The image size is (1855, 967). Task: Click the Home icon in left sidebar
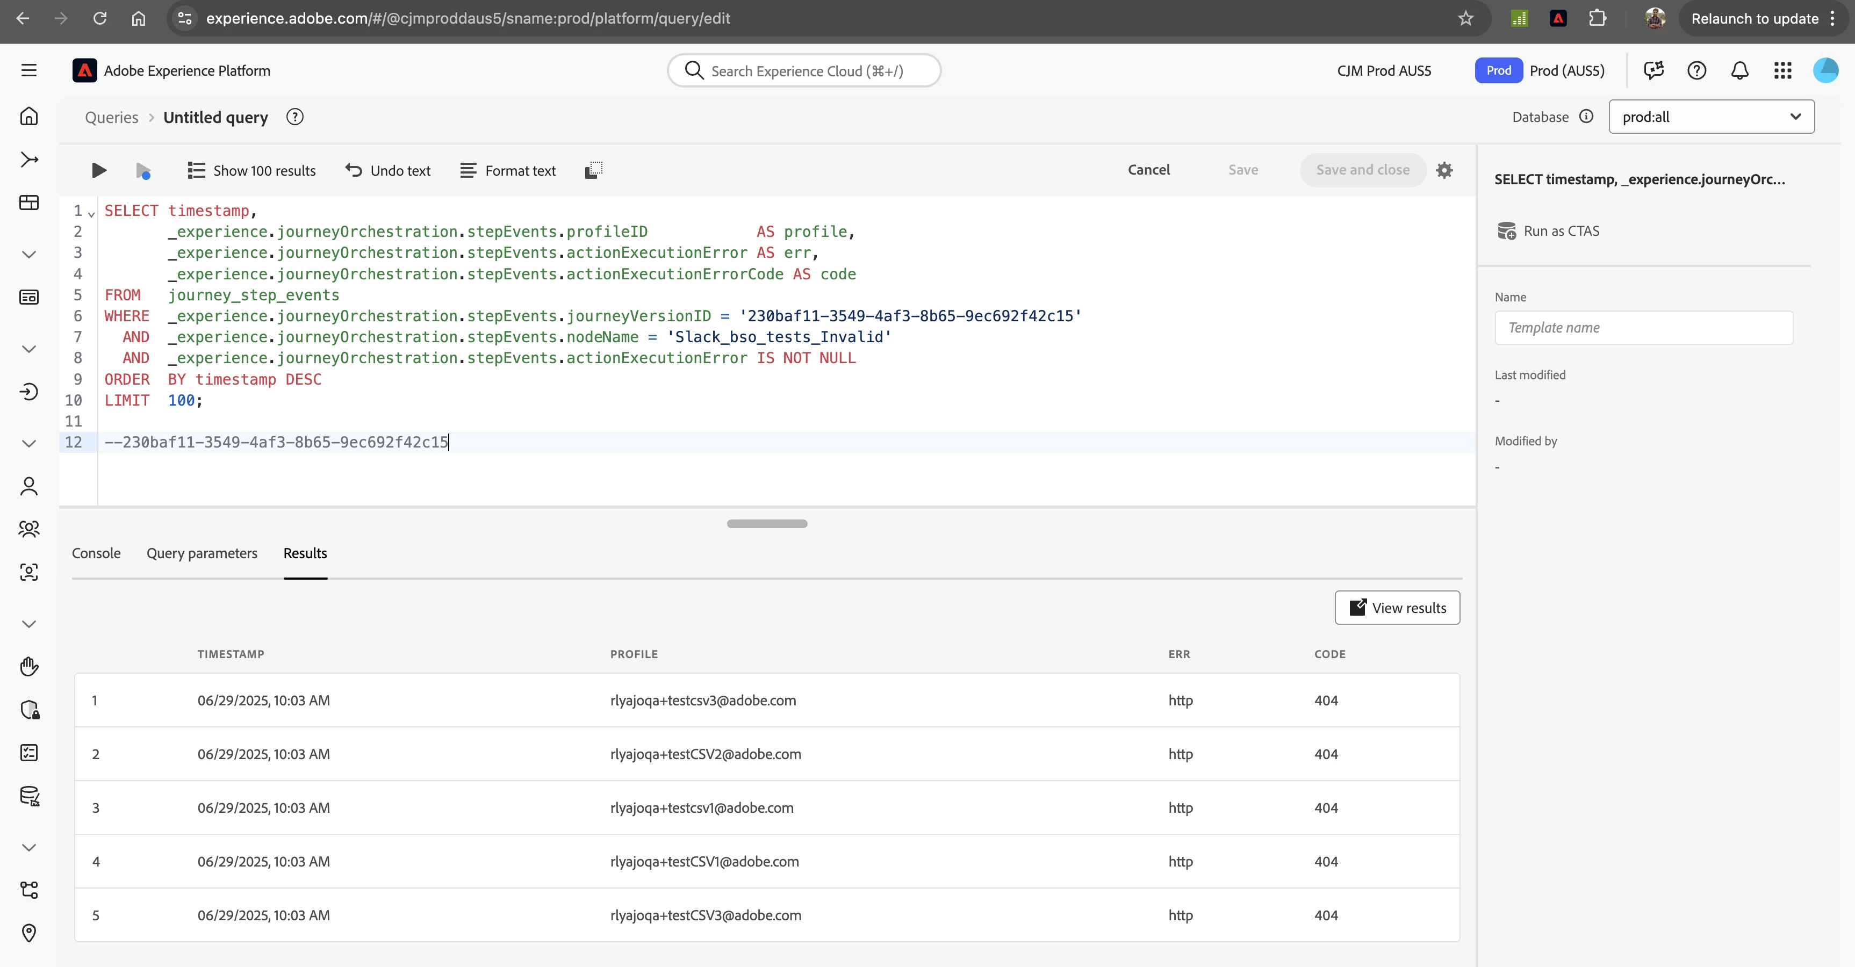pyautogui.click(x=29, y=116)
